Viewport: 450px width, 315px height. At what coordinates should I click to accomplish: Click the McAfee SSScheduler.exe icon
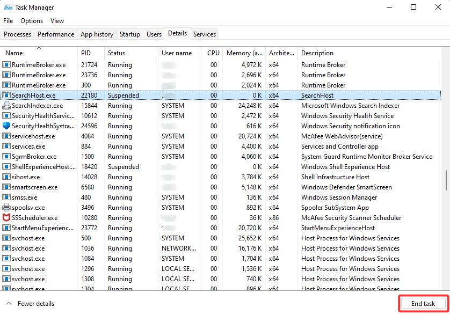pyautogui.click(x=6, y=218)
